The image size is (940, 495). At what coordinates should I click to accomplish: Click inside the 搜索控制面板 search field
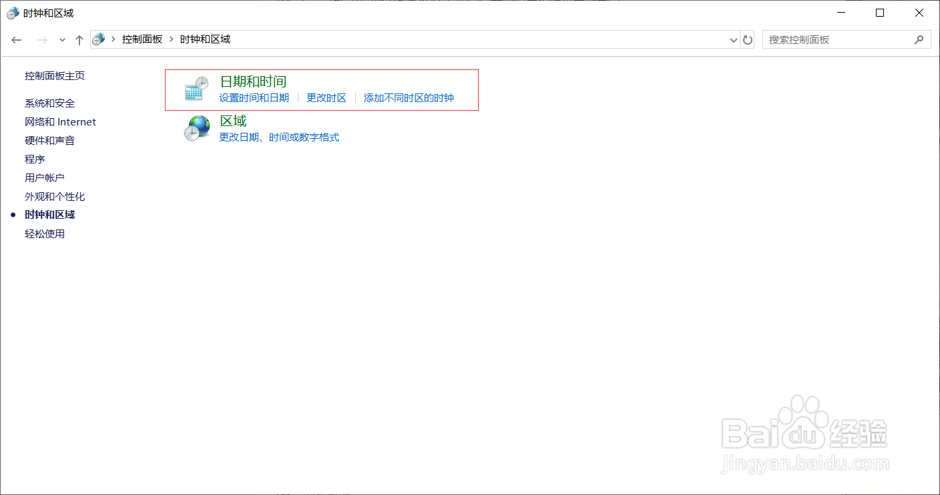835,39
